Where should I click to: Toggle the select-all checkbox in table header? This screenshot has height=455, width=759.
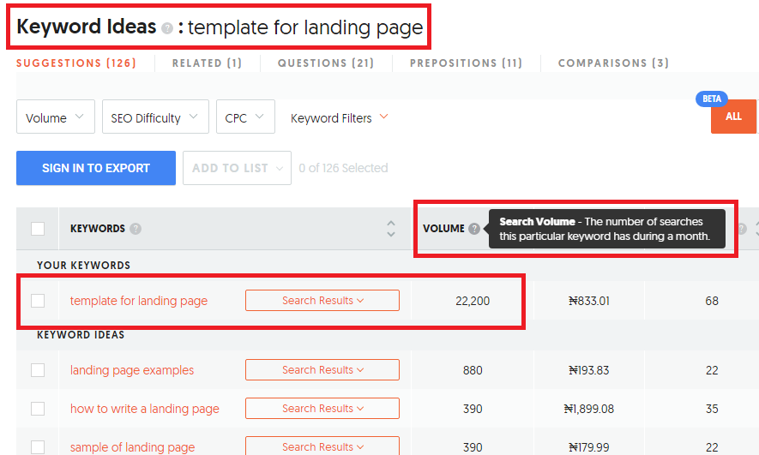click(x=38, y=229)
